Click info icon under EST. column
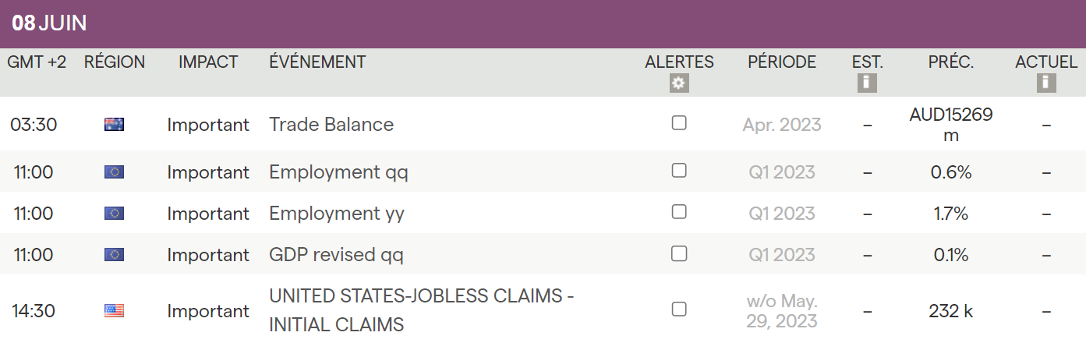 [x=867, y=83]
